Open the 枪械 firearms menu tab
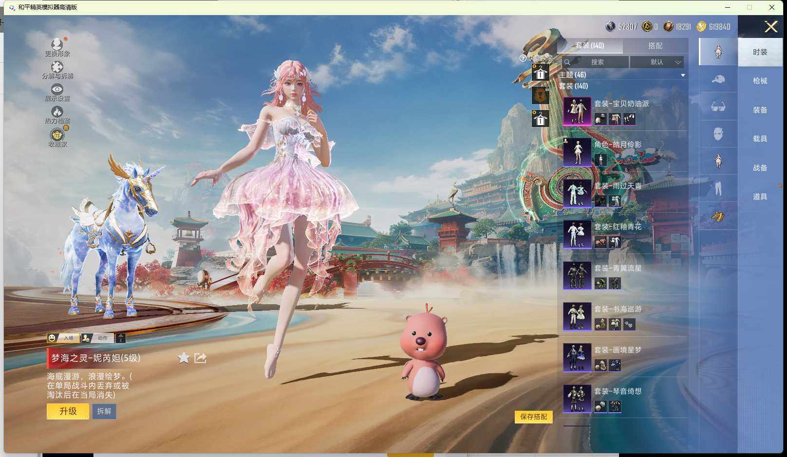The width and height of the screenshot is (787, 457). click(x=760, y=81)
